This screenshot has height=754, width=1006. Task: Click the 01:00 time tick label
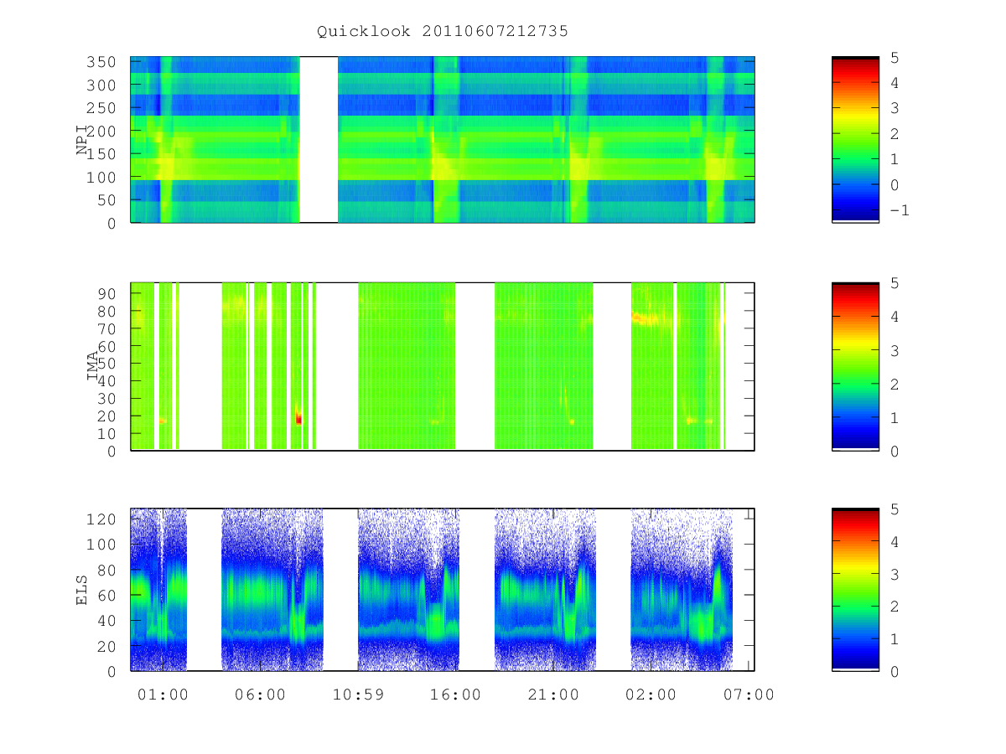[x=162, y=695]
